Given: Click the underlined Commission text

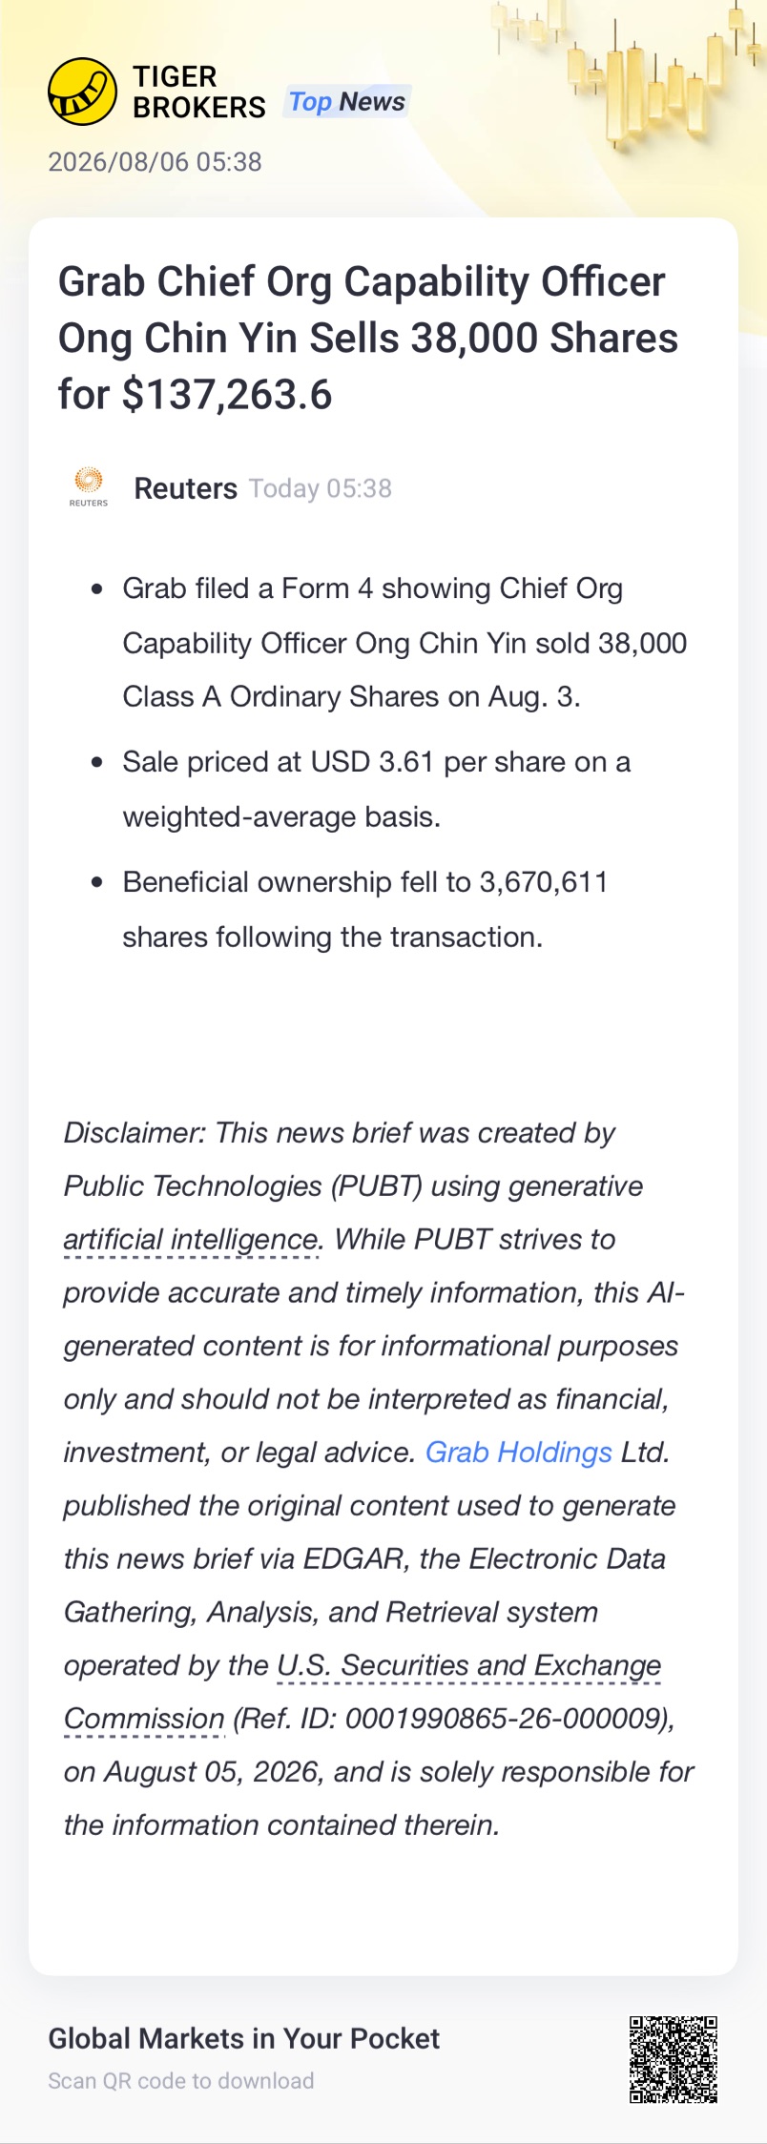Looking at the screenshot, I should (144, 1719).
